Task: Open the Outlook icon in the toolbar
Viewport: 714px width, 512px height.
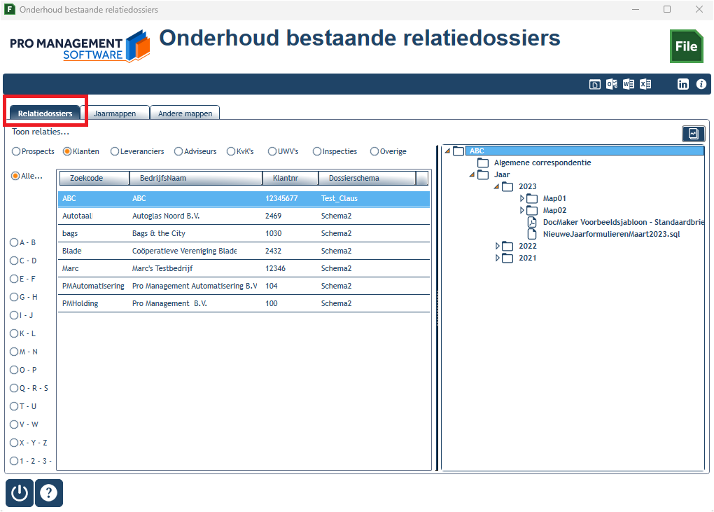Action: pyautogui.click(x=612, y=84)
